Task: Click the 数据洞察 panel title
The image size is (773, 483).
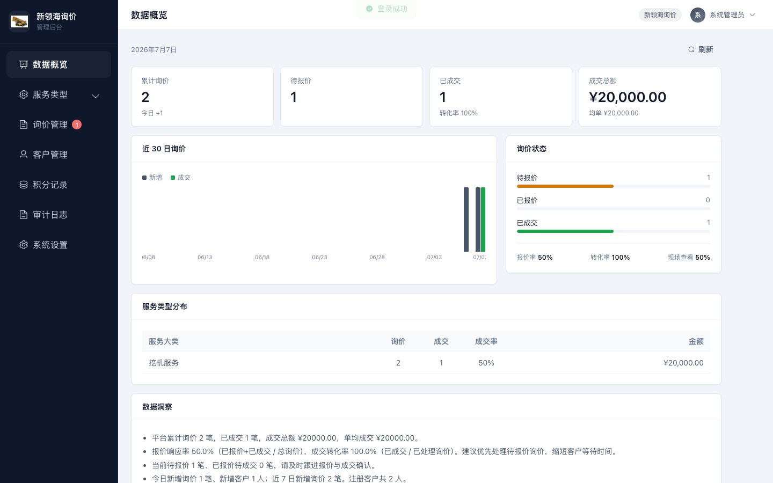Action: pyautogui.click(x=157, y=407)
